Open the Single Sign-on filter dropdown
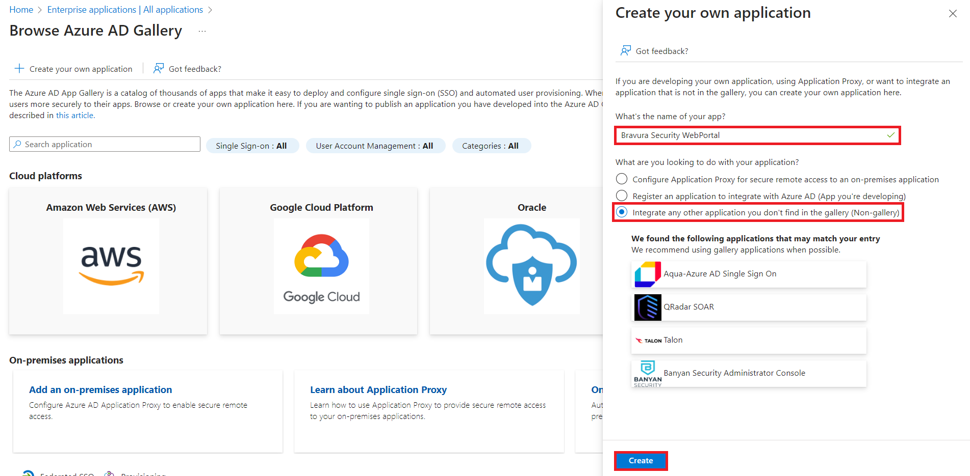Image resolution: width=970 pixels, height=476 pixels. [x=252, y=146]
